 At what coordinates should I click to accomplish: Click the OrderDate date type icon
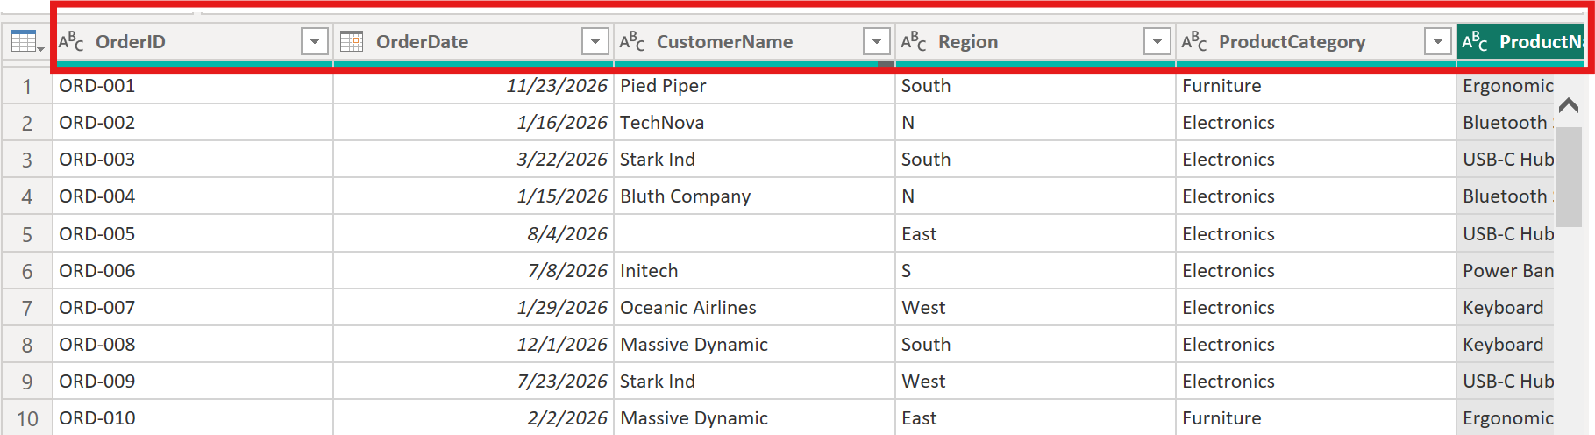point(352,41)
